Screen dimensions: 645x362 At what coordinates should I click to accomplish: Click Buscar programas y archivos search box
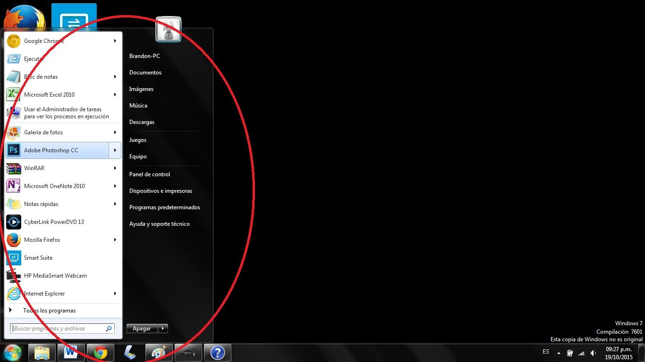(x=62, y=329)
